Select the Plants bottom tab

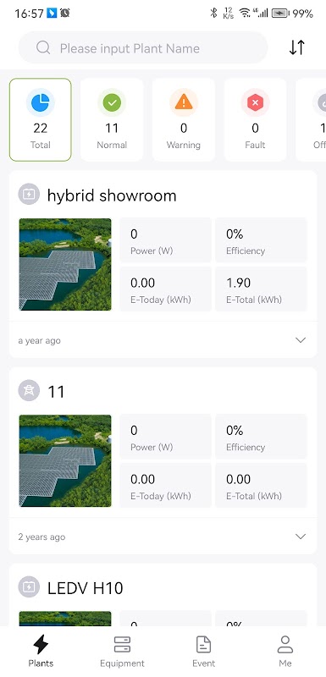point(41,652)
